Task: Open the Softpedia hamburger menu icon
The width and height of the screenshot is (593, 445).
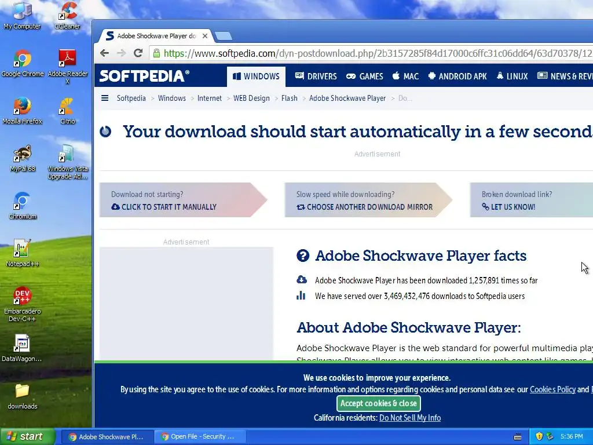Action: (105, 98)
